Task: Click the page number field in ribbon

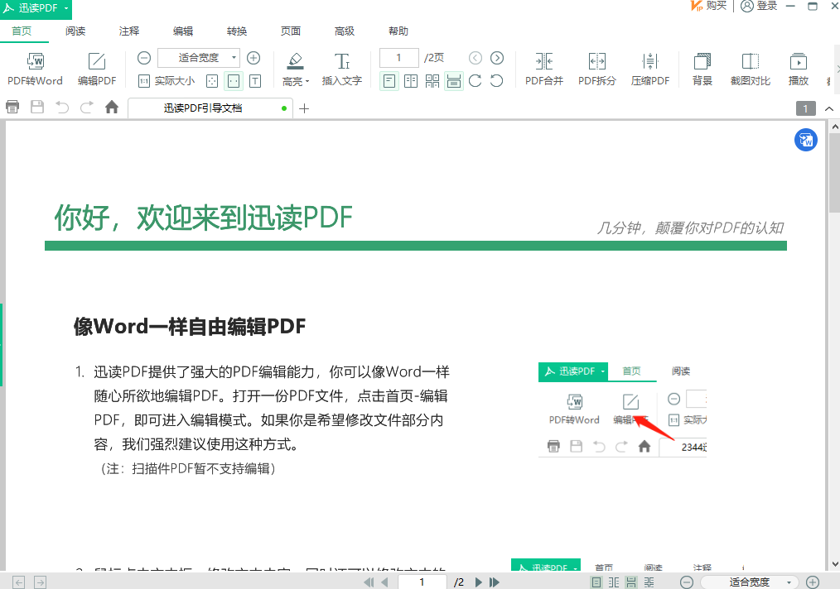Action: pos(400,58)
